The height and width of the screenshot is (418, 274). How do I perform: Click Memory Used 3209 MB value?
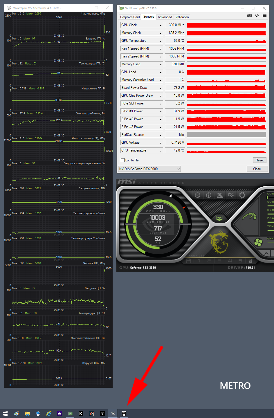[x=175, y=64]
